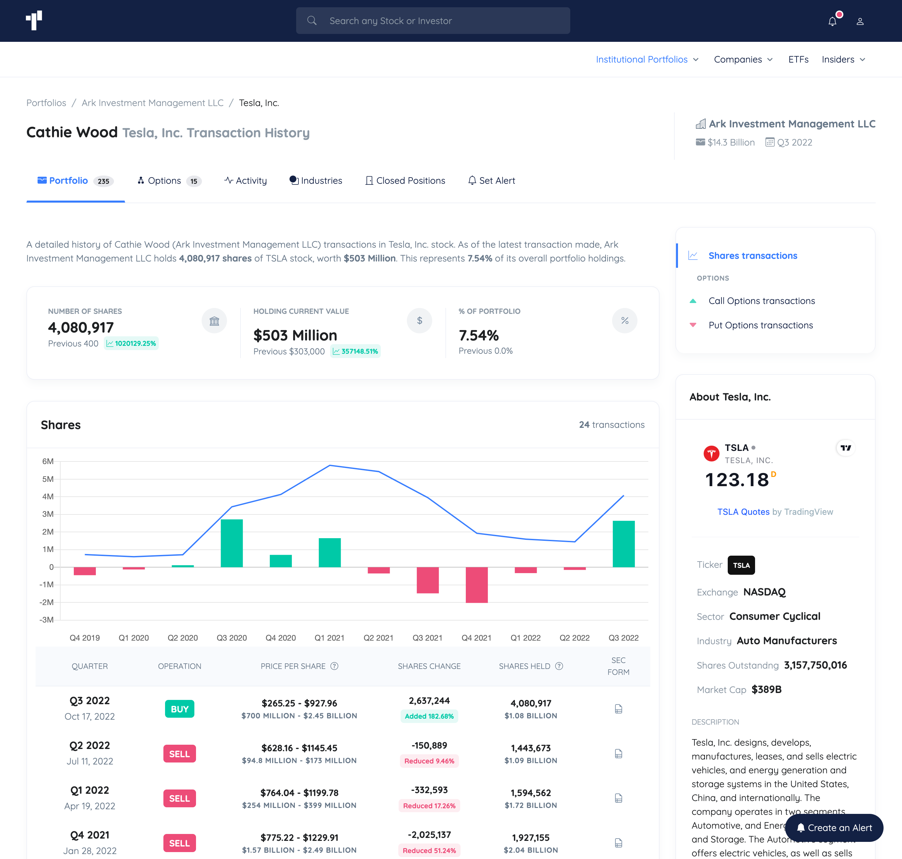This screenshot has height=859, width=902.
Task: Select Put Options transactions
Action: point(761,325)
